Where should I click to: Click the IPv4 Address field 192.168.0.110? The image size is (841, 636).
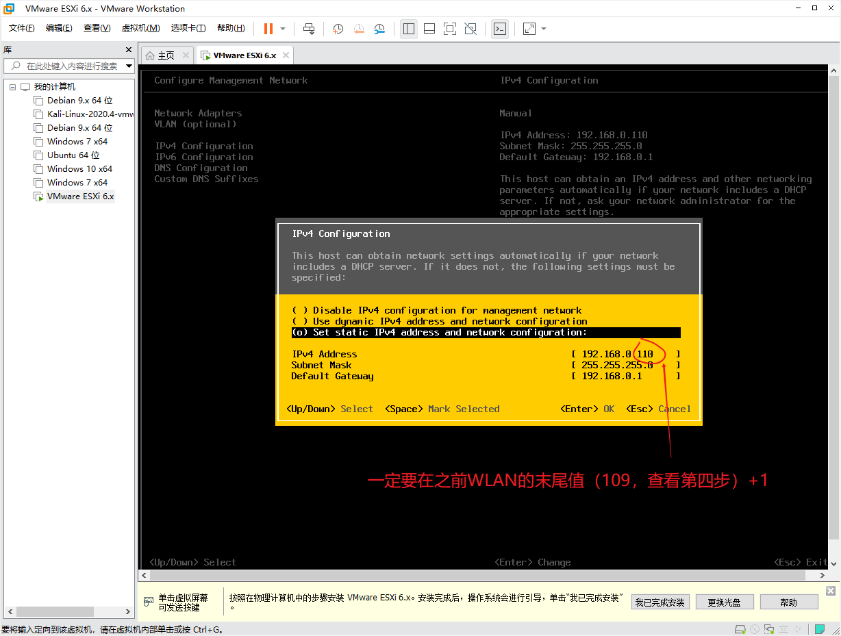pyautogui.click(x=626, y=354)
